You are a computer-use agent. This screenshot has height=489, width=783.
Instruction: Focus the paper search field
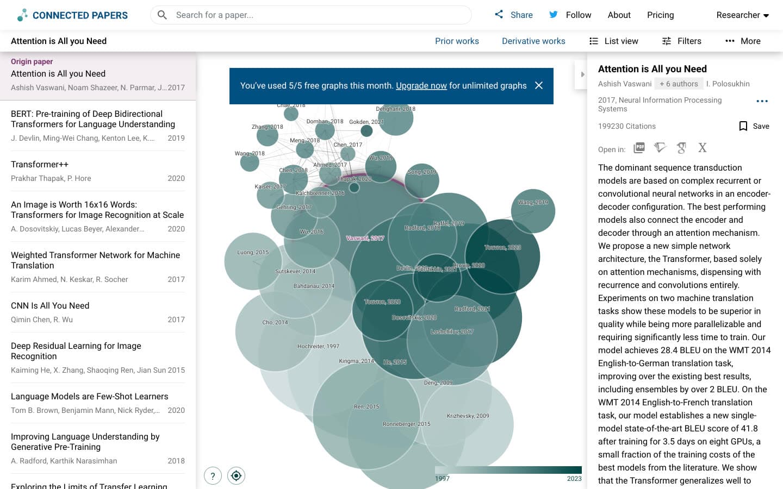(311, 15)
